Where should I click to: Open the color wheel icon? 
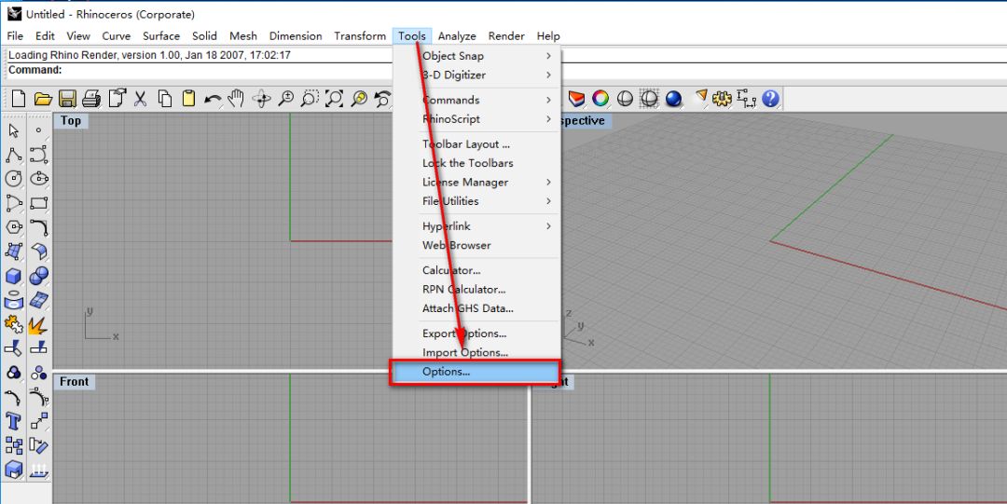pos(600,99)
